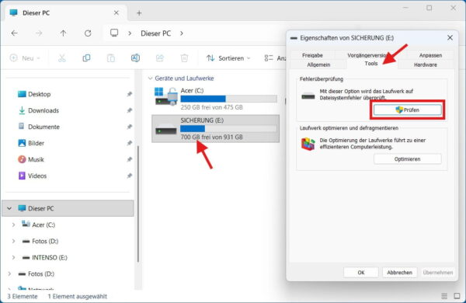Image resolution: width=466 pixels, height=303 pixels.
Task: Select the SICHERUNG (E:) drive icon
Action: (166, 130)
